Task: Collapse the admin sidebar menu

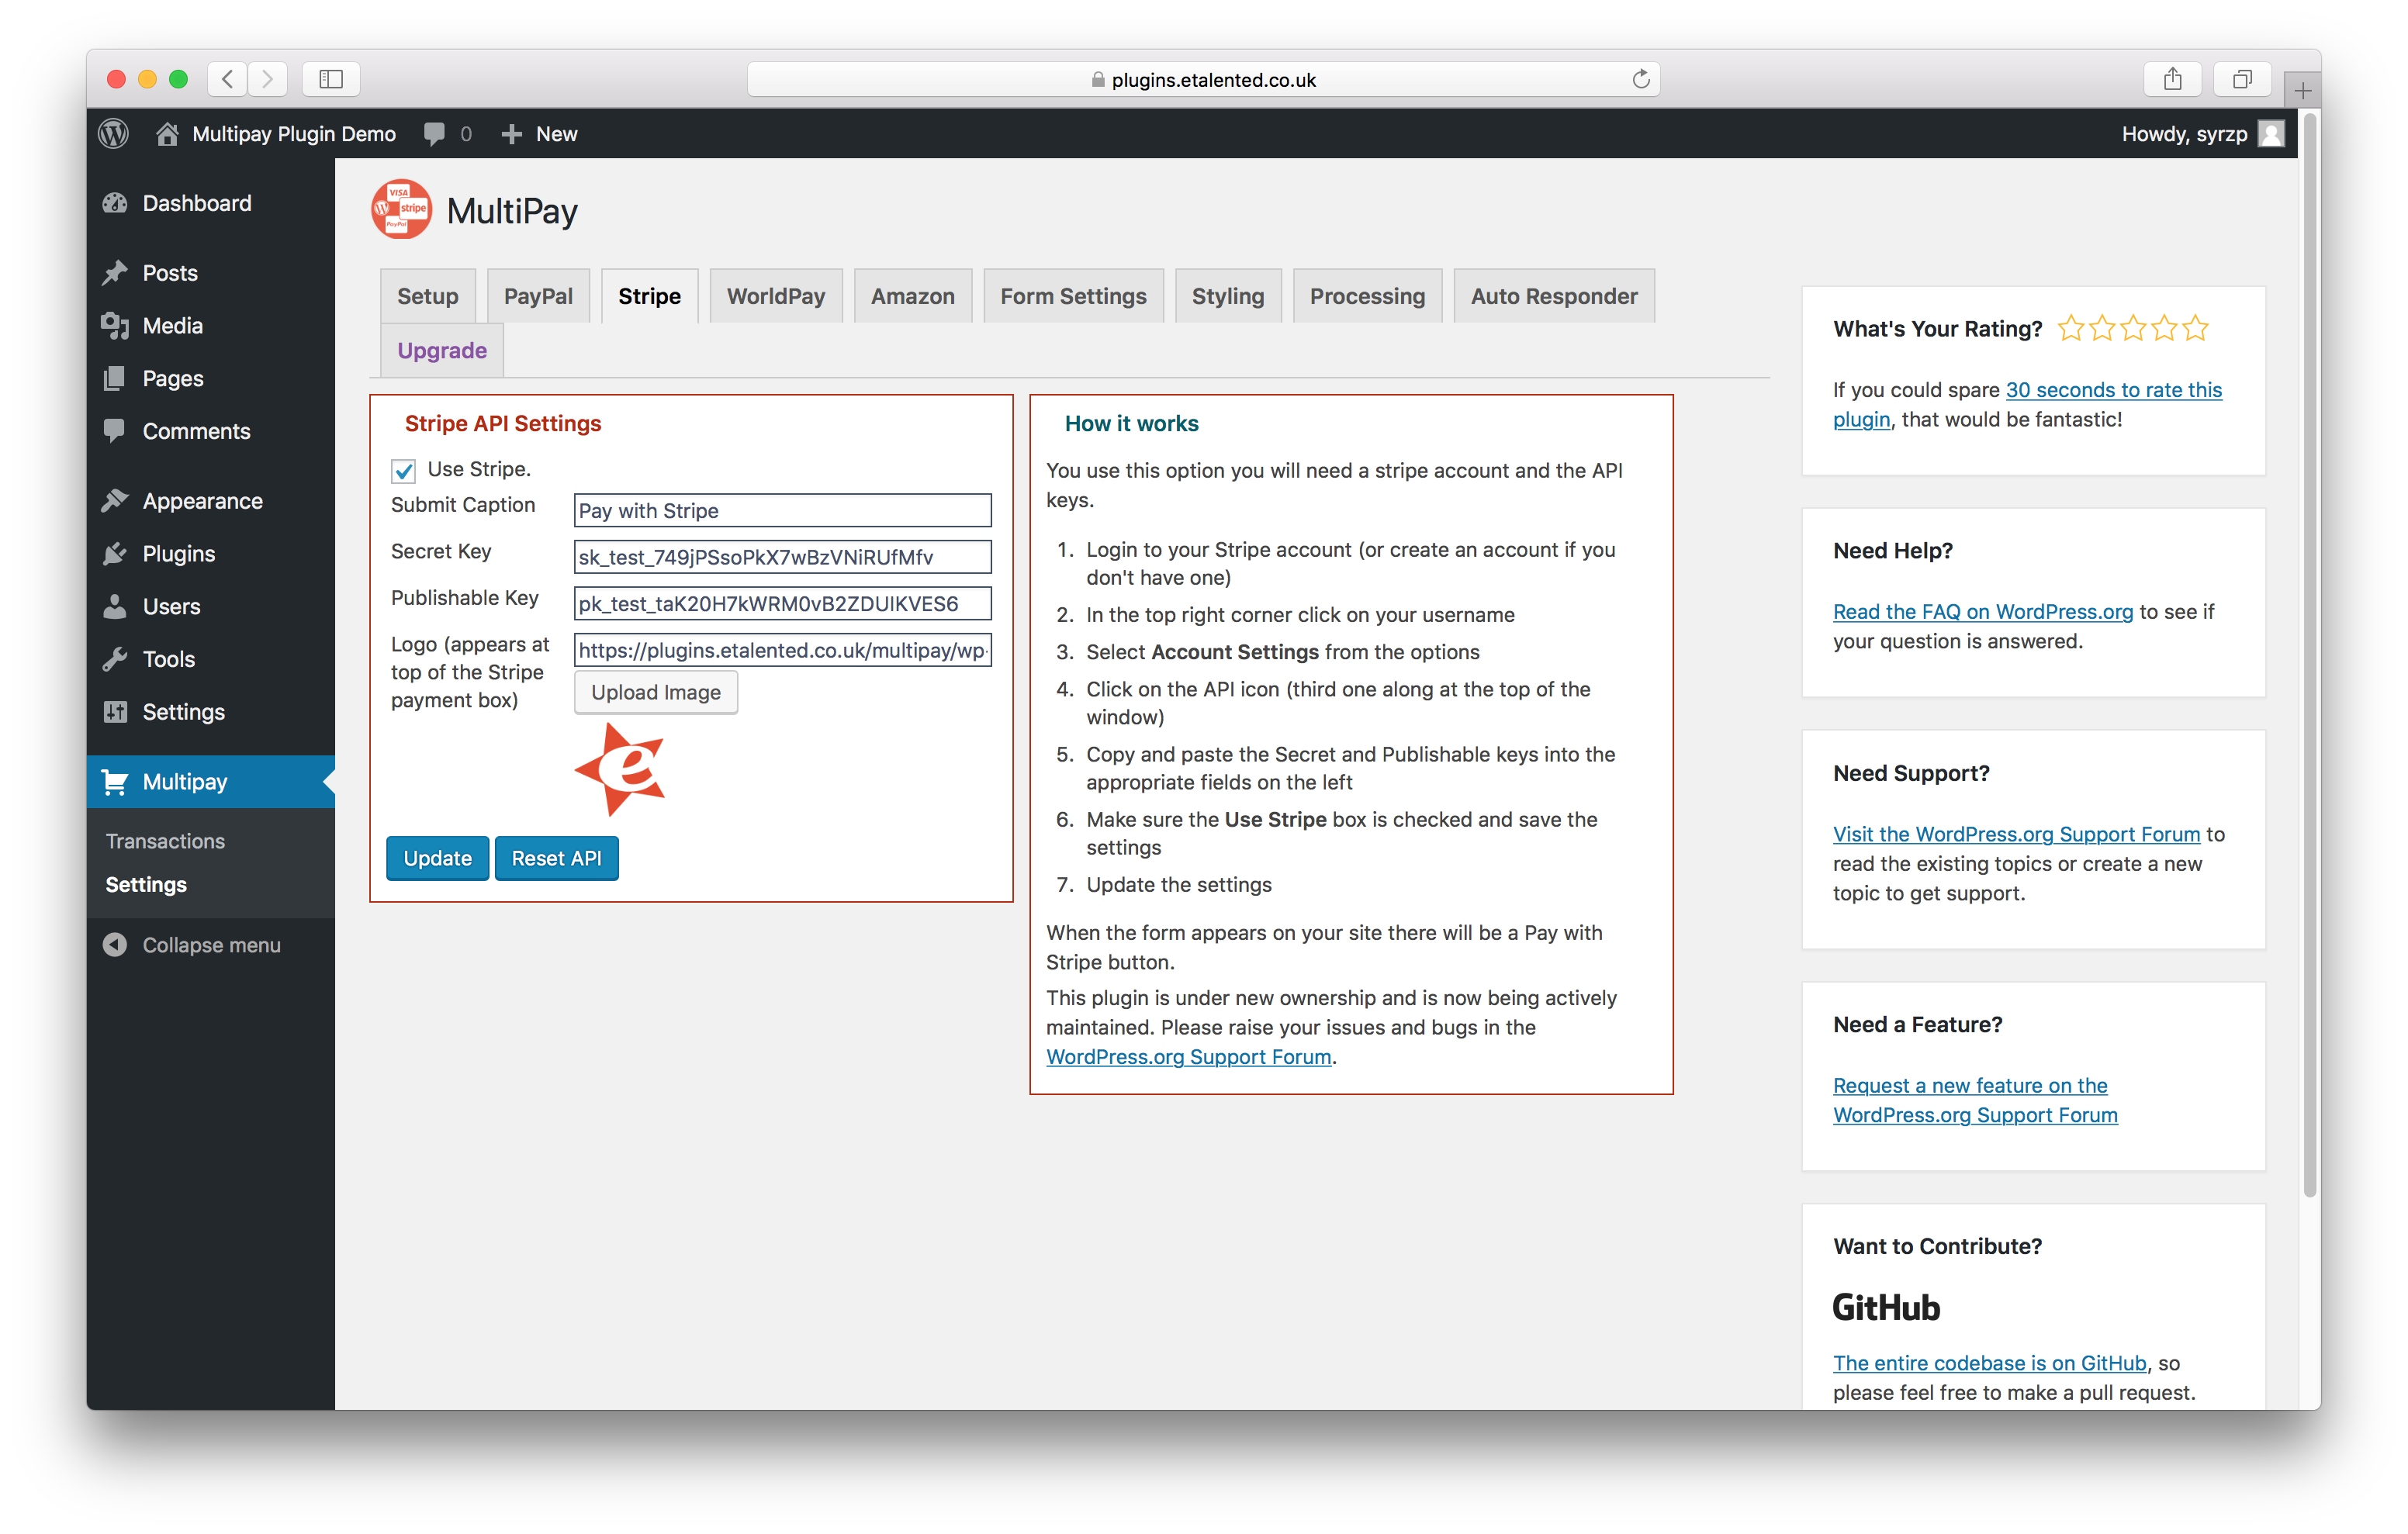Action: click(192, 945)
